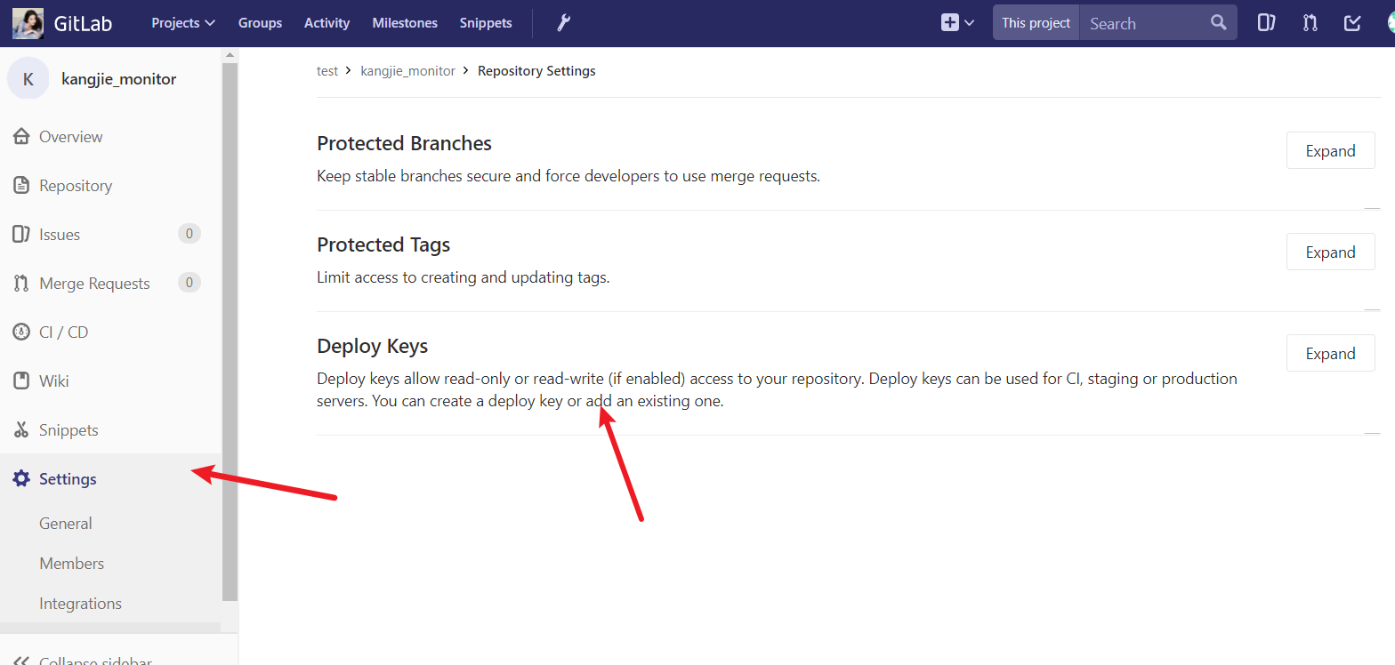This screenshot has width=1395, height=665.
Task: Click the search magnifier icon
Action: click(1218, 23)
